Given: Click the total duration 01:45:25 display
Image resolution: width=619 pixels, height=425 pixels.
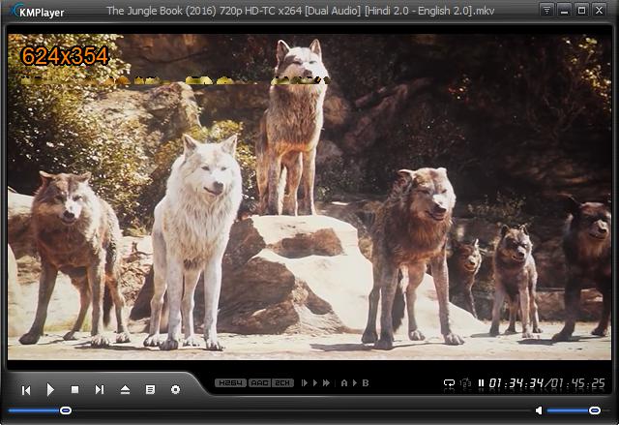Looking at the screenshot, I should (x=577, y=383).
